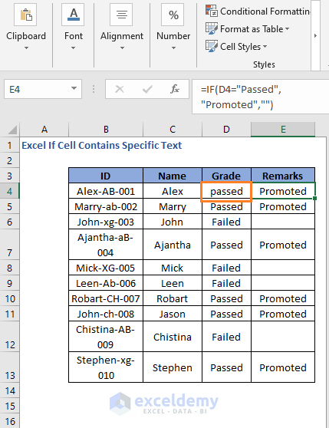This screenshot has height=428, width=329.
Task: Select row 1 header
Action: tap(9, 145)
